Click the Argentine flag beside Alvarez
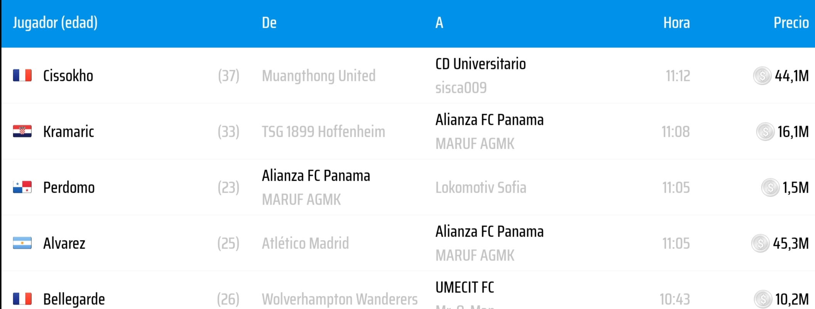This screenshot has height=309, width=815. coord(22,243)
